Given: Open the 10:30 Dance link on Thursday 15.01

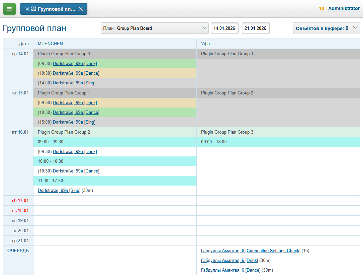Looking at the screenshot, I should click(76, 113).
